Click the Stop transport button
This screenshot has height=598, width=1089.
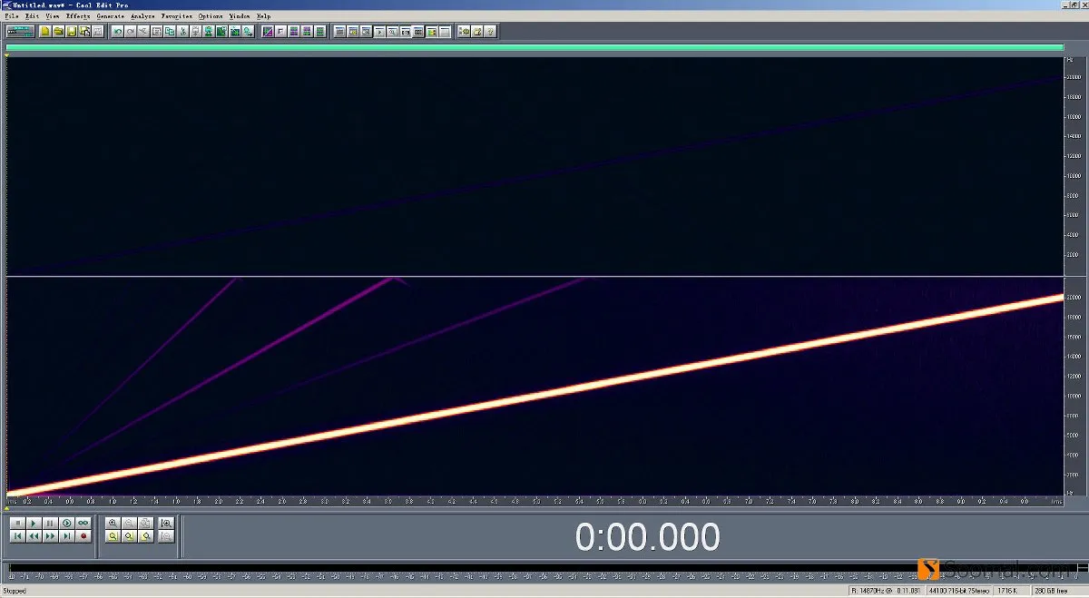click(x=17, y=524)
